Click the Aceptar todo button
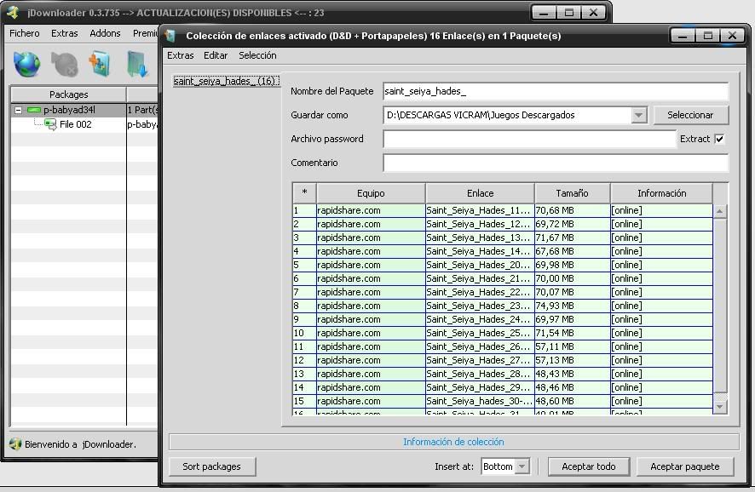Viewport: 755px width, 492px height. click(588, 466)
